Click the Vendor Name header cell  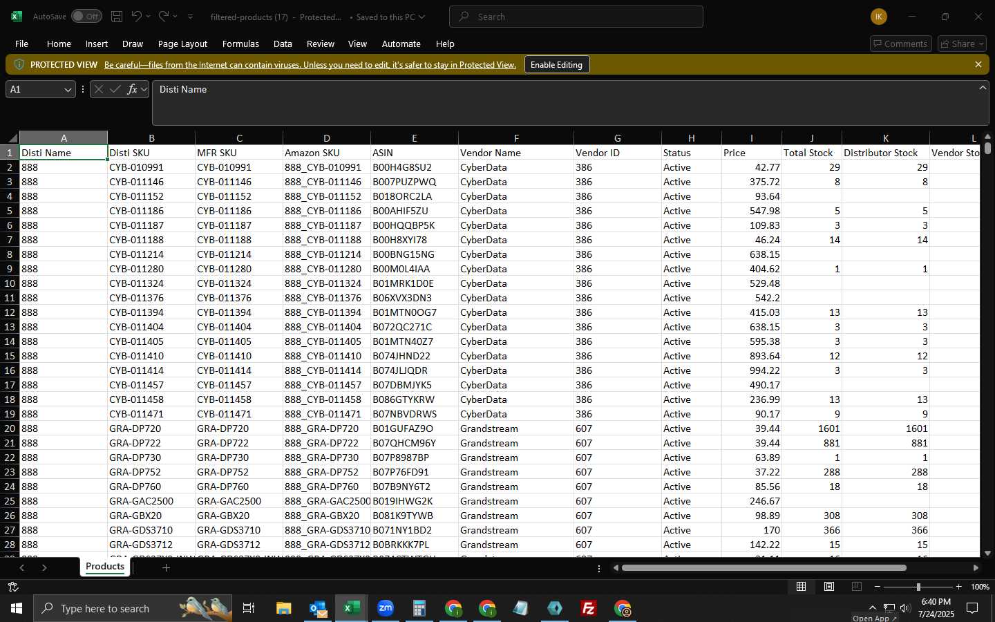click(515, 153)
